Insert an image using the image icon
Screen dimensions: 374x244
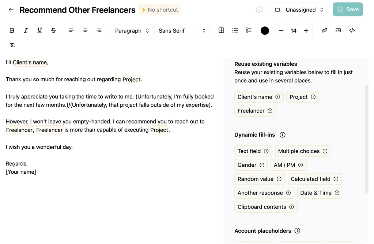coord(338,30)
